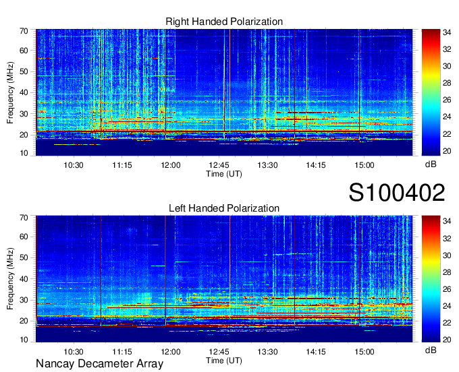459x372 pixels.
Task: Click the 50 MHz tick of the right-handed plot
Action: pyautogui.click(x=24, y=72)
